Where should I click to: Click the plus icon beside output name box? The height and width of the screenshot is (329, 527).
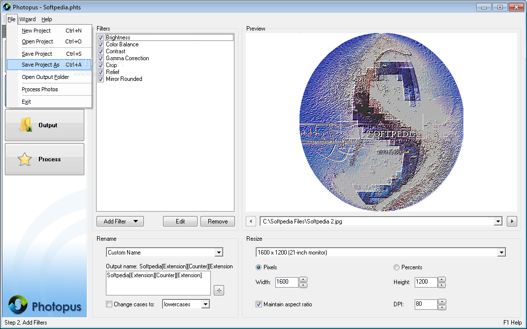(x=219, y=290)
